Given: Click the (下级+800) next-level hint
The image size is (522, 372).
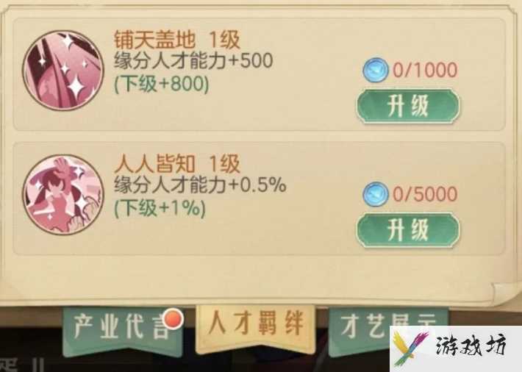Looking at the screenshot, I should point(162,85).
